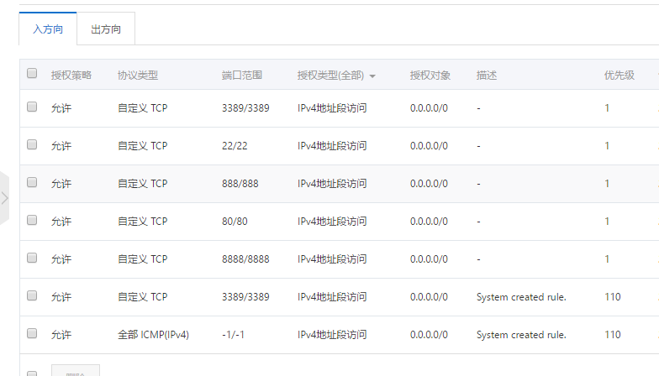Click the 协议类型 column header

point(138,76)
